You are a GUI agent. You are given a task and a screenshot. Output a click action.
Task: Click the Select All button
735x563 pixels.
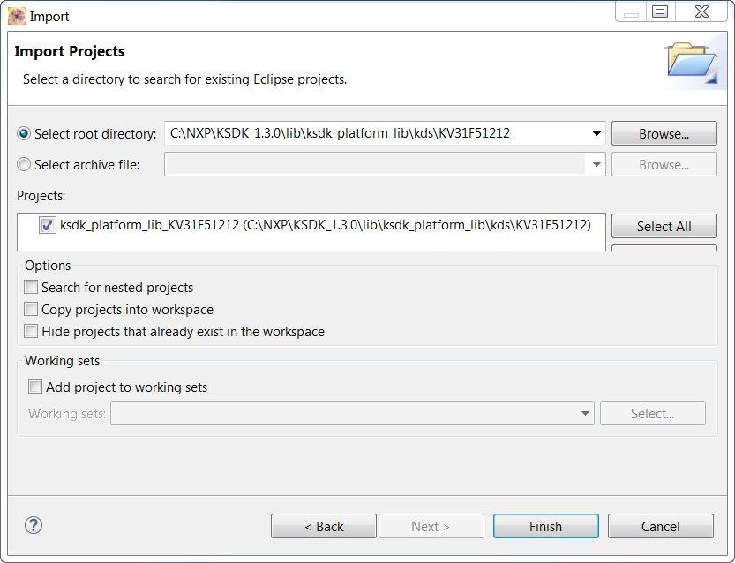click(x=664, y=227)
